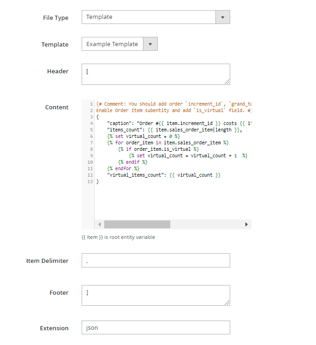316x345 pixels.
Task: Focus the Footer text area
Action: tap(155, 295)
